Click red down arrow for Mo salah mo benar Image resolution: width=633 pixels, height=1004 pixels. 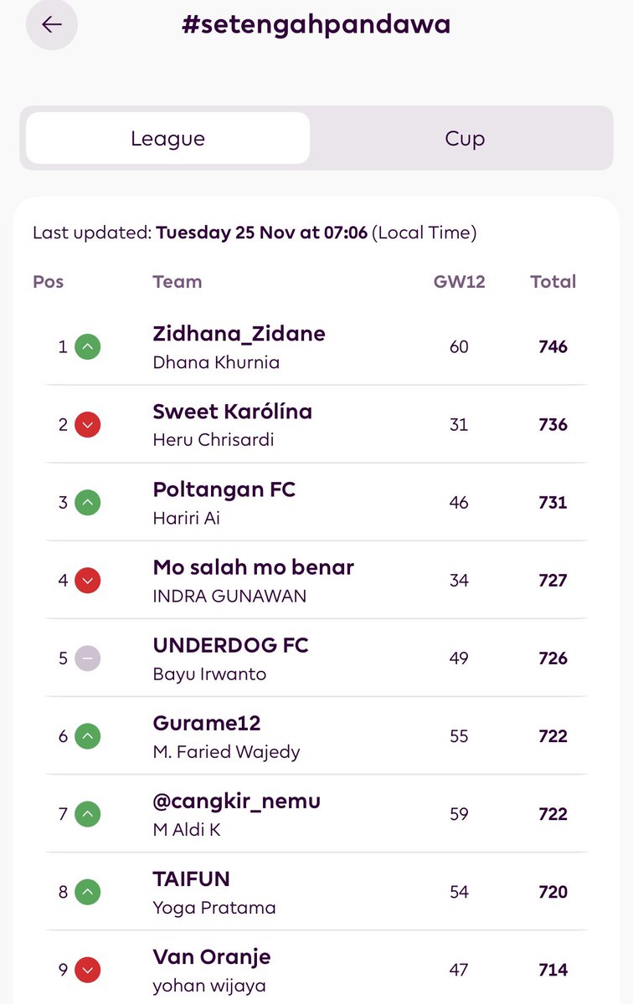click(88, 580)
